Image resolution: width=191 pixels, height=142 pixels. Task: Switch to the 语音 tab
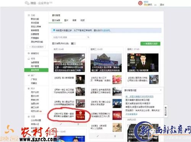coord(74,20)
